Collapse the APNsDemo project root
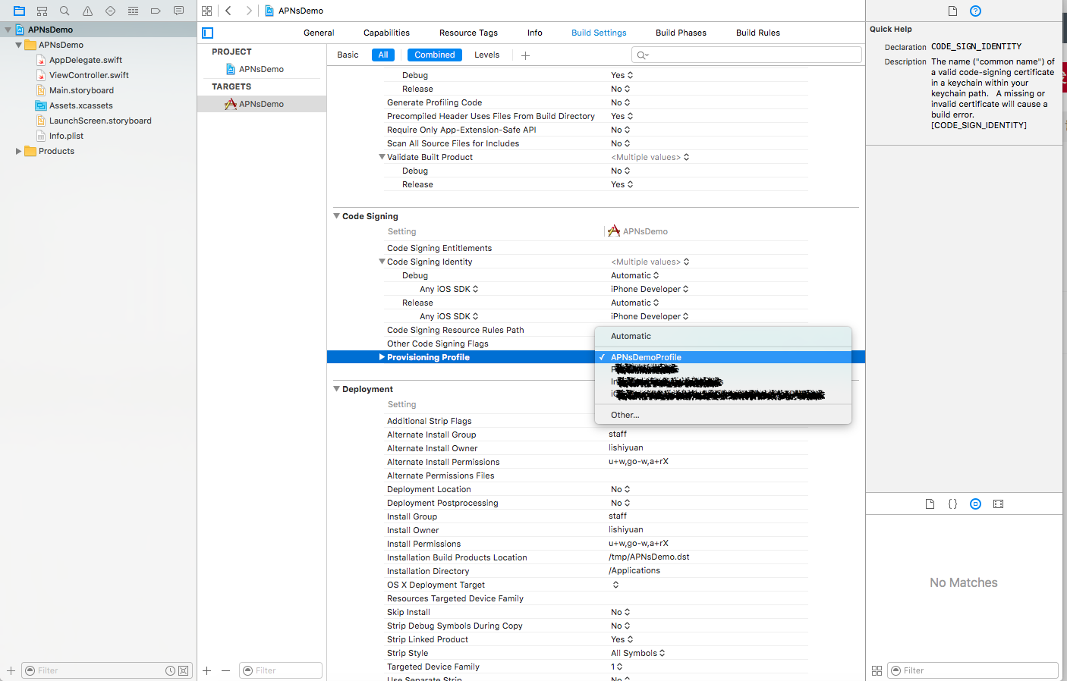This screenshot has width=1067, height=681. coord(8,30)
